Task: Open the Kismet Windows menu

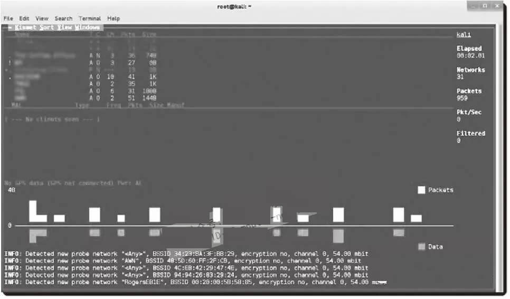Action: (x=88, y=27)
